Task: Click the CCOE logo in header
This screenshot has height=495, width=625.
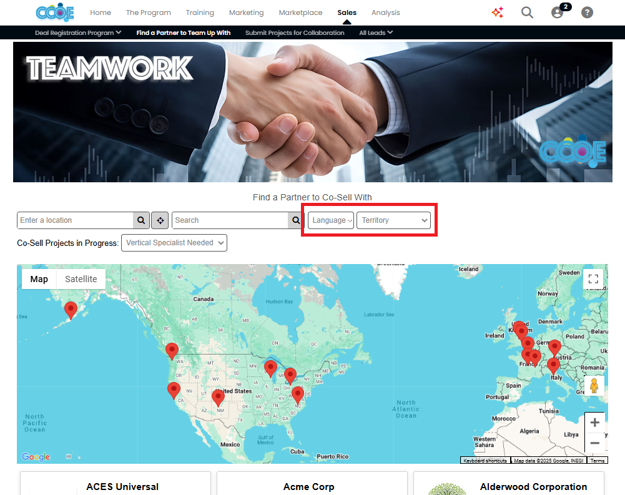Action: (55, 12)
